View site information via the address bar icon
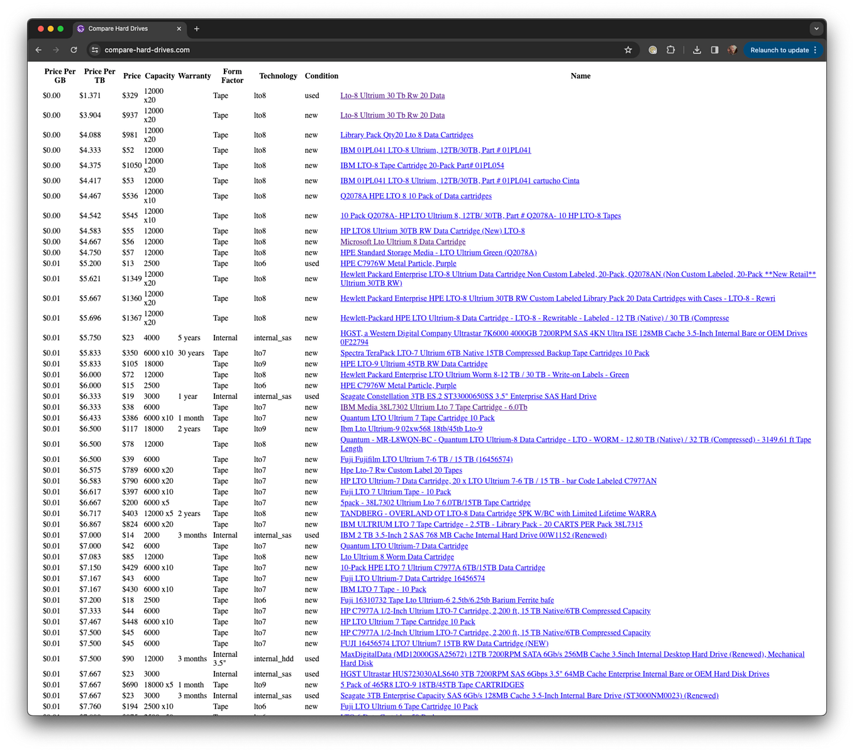Screen dimensions: 854x752 click(94, 50)
